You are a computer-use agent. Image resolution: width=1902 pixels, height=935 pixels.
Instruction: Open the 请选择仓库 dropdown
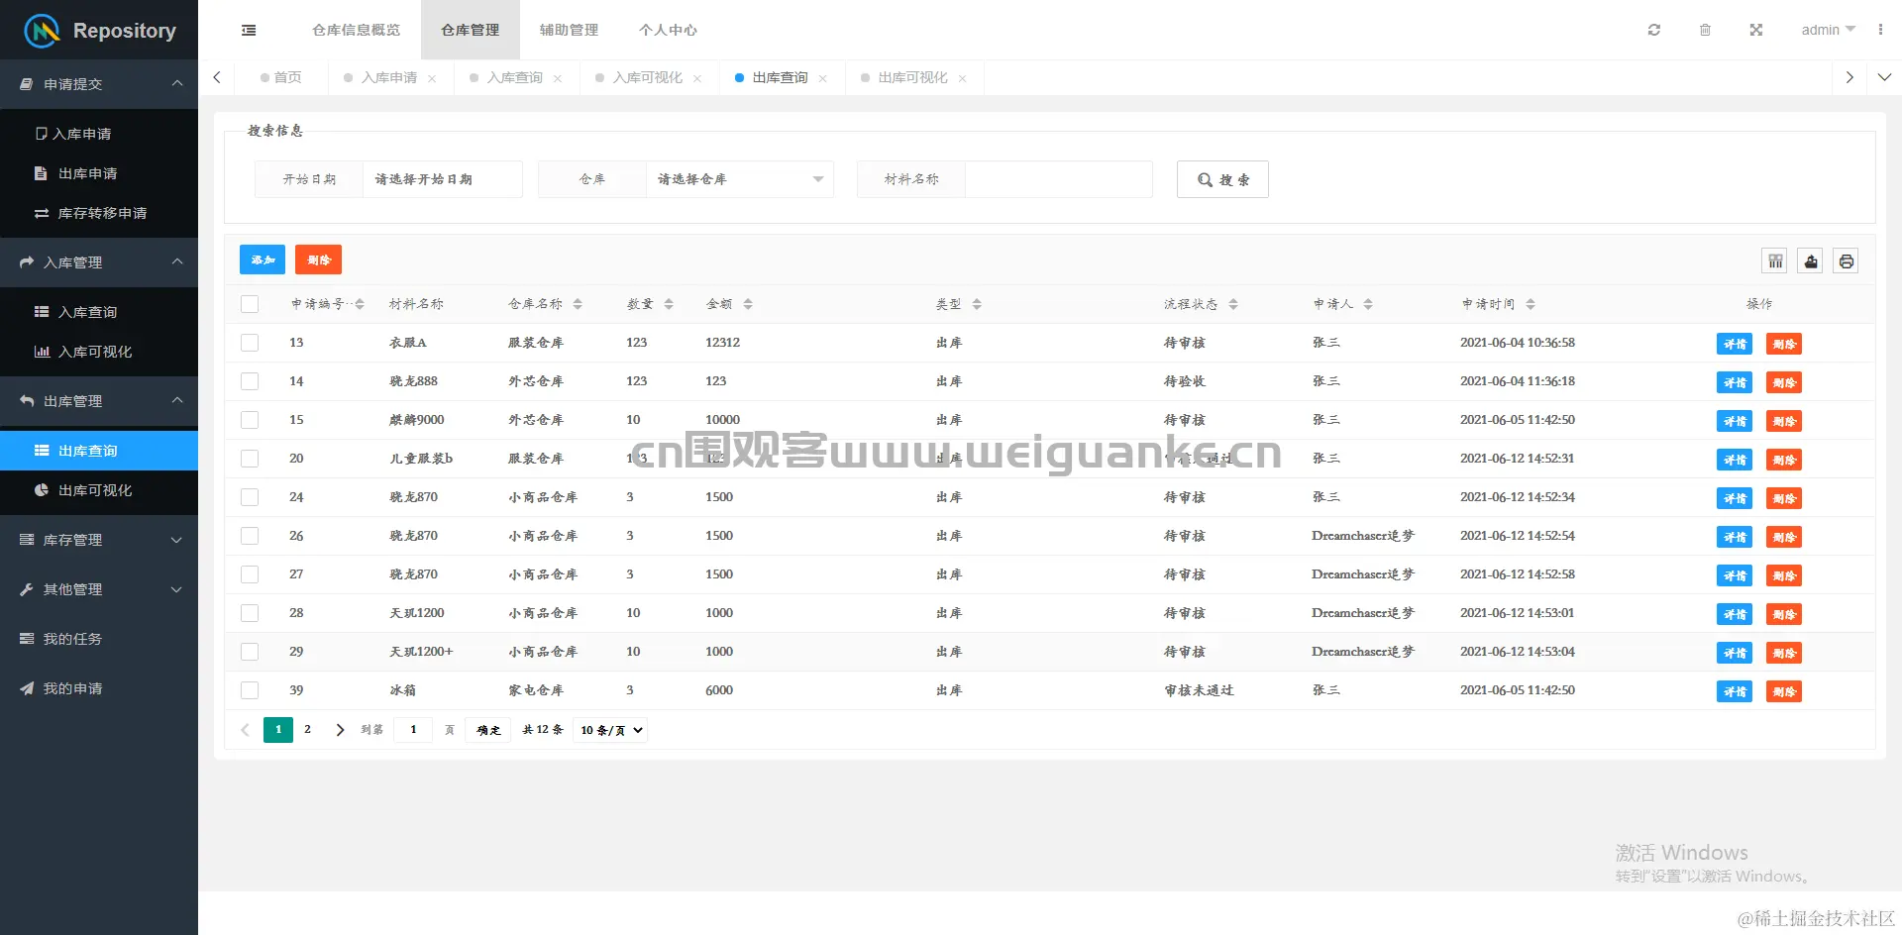point(739,179)
